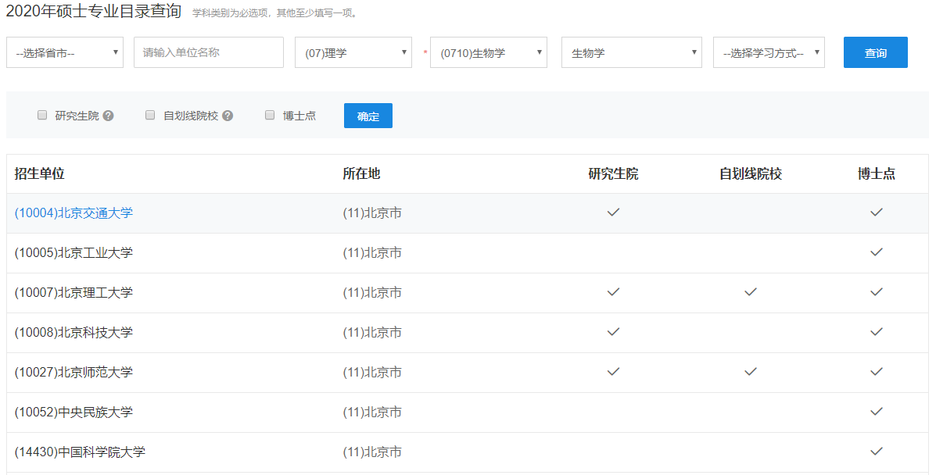Click the 所在地 column header
The width and height of the screenshot is (936, 475).
tap(361, 173)
